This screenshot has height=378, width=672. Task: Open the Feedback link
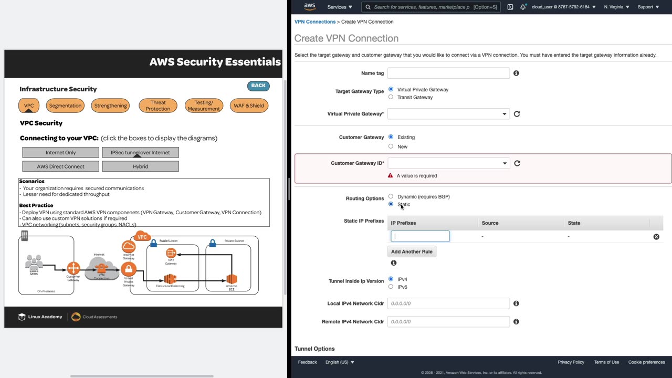[x=307, y=362]
